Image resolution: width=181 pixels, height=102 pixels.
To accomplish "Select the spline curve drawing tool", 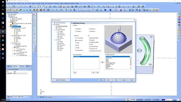I will tap(80, 7).
